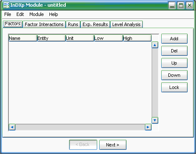Switch to the Runs tab
The height and width of the screenshot is (154, 196).
click(x=73, y=24)
